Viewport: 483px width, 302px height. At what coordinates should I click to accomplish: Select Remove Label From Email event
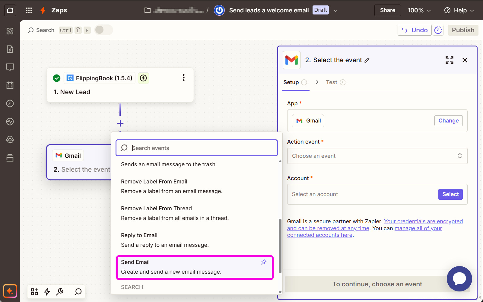[x=195, y=186]
